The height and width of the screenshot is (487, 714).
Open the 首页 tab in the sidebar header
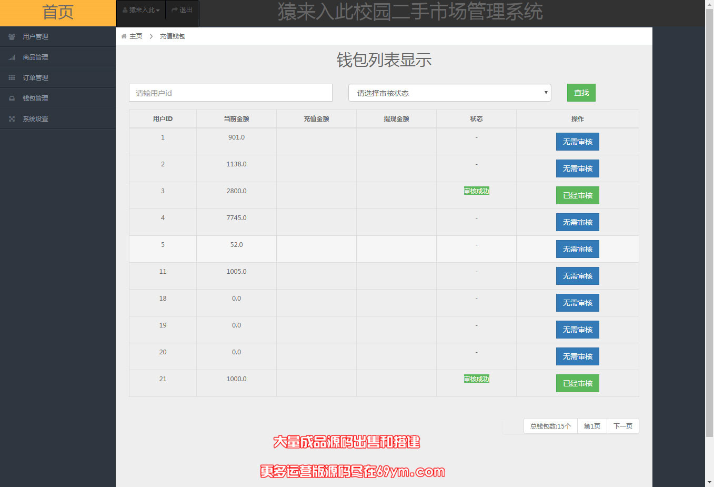point(58,13)
